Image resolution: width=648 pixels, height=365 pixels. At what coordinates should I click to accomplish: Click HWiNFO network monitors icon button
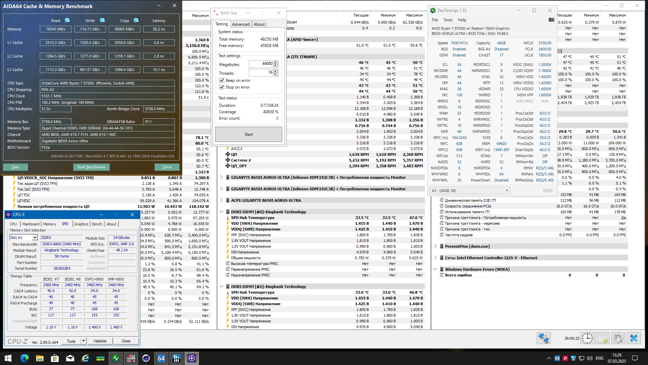pos(544,338)
